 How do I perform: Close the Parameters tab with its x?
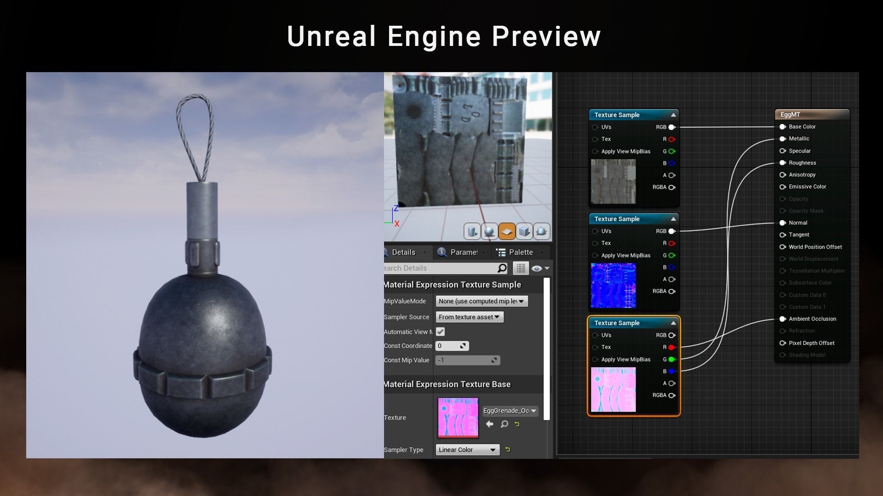tap(484, 253)
